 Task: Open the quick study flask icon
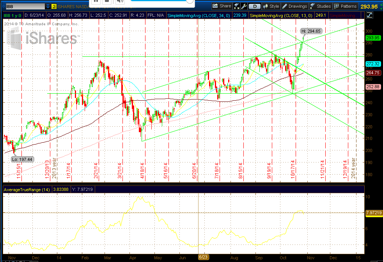pyautogui.click(x=236, y=6)
